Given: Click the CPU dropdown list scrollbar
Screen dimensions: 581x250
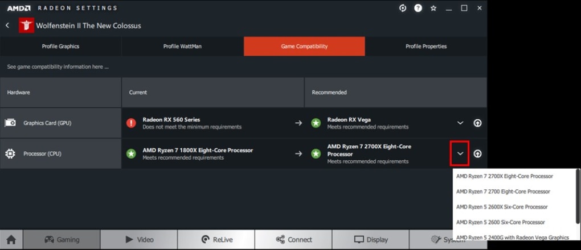Looking at the screenshot, I should click(578, 197).
